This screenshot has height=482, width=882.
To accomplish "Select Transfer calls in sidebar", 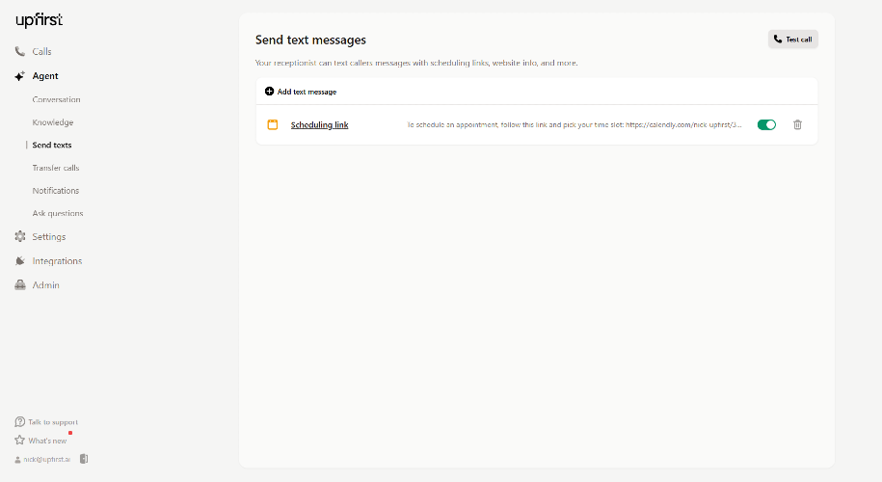I will [55, 168].
